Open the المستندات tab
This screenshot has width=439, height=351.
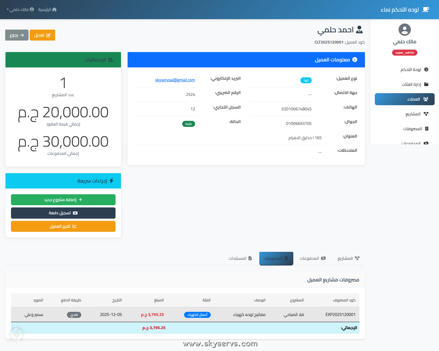240,258
